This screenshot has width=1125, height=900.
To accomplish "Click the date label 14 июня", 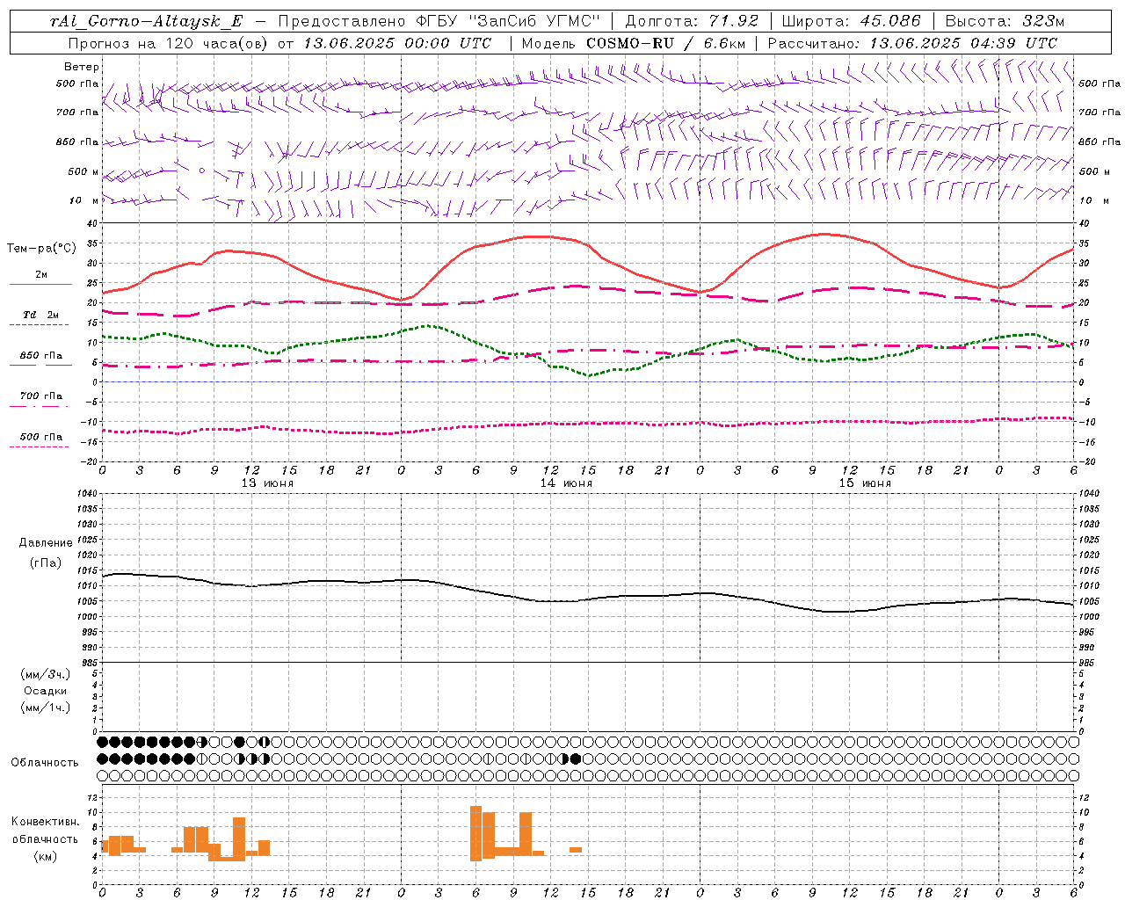I will tap(566, 483).
